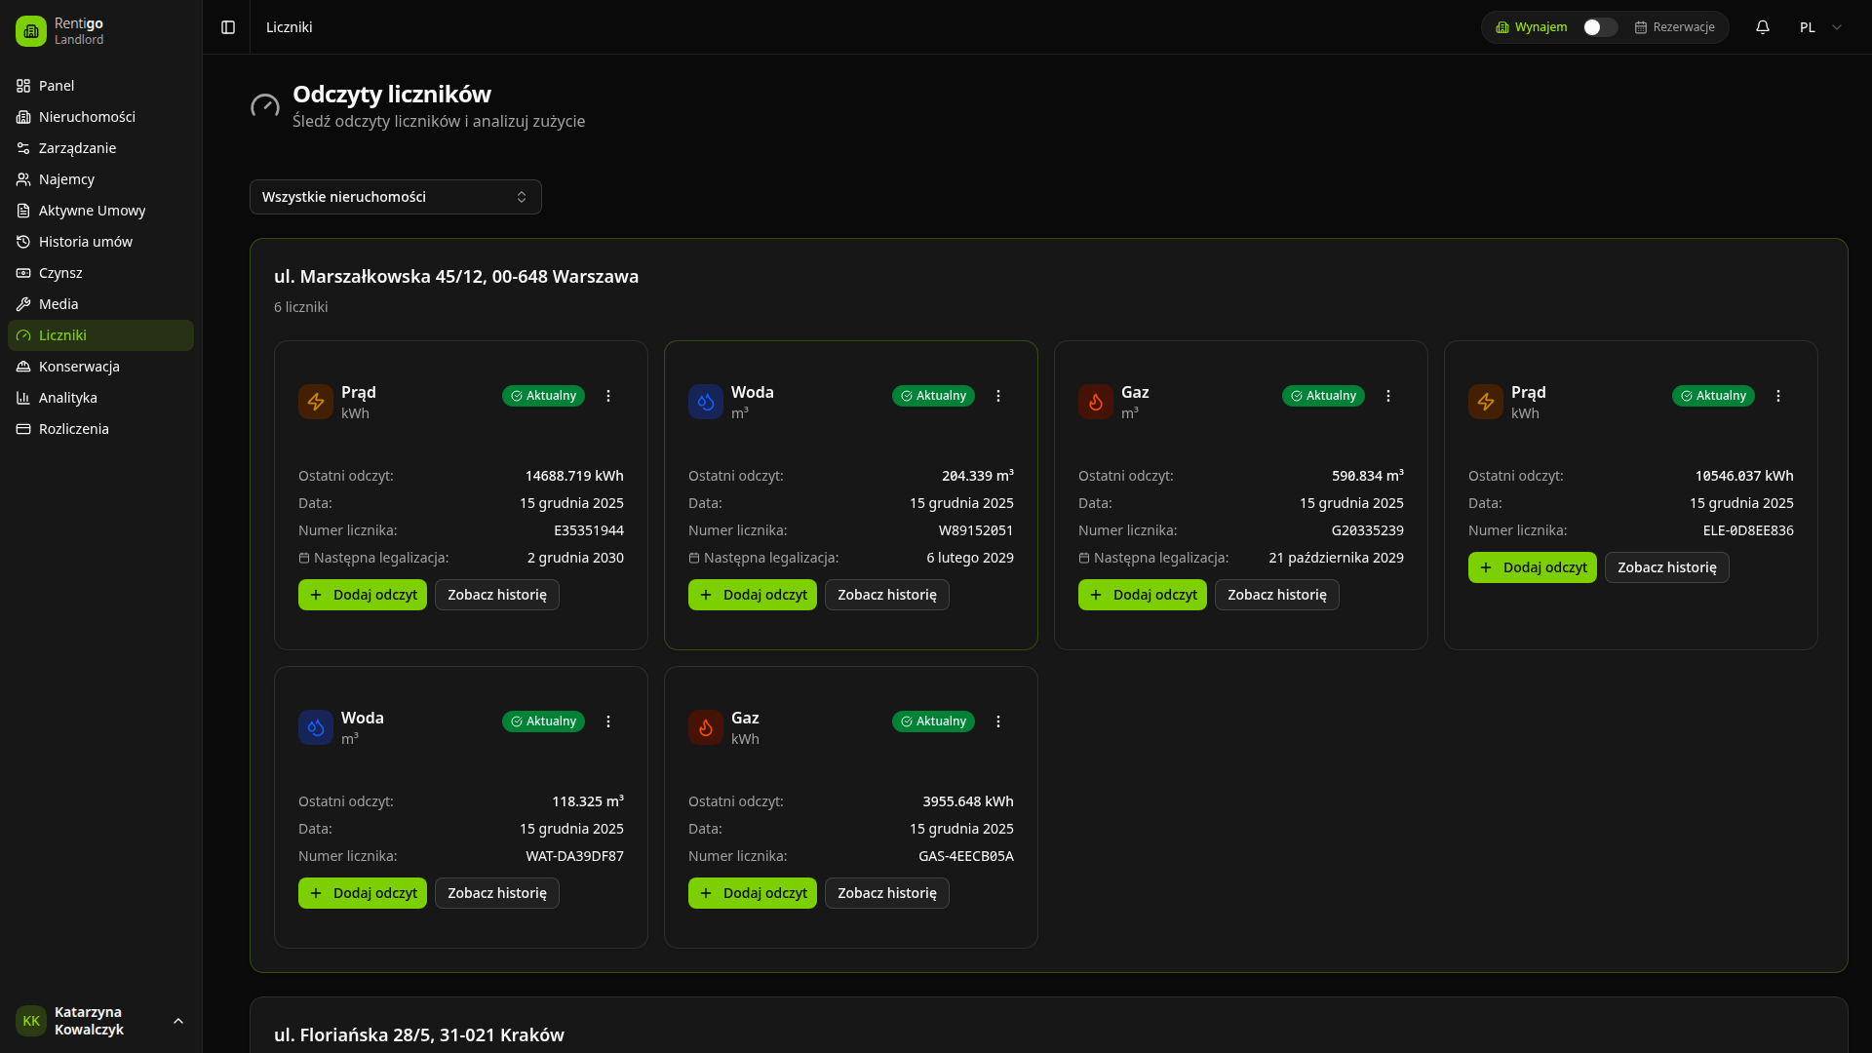This screenshot has height=1053, width=1872.
Task: Click the gauge icon beside Odczyty liczników
Action: (x=265, y=105)
